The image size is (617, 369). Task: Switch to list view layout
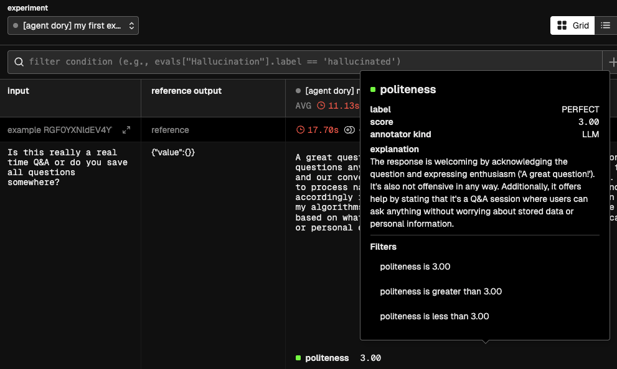(605, 25)
